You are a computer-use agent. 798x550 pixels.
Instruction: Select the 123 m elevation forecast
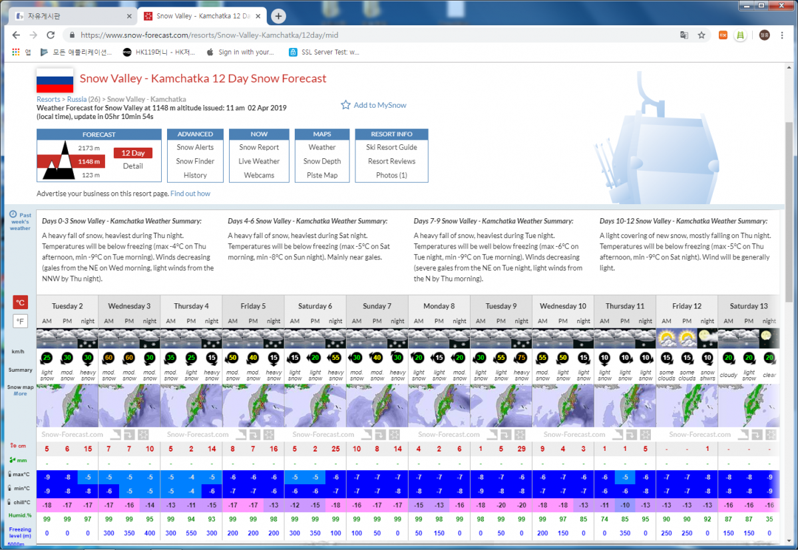[91, 175]
